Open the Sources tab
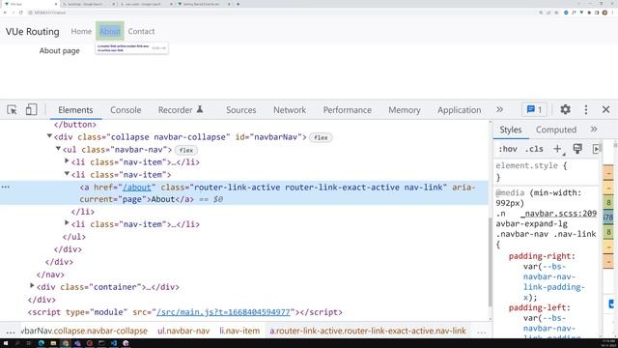Screen dimensions: 618x348 click(x=241, y=110)
